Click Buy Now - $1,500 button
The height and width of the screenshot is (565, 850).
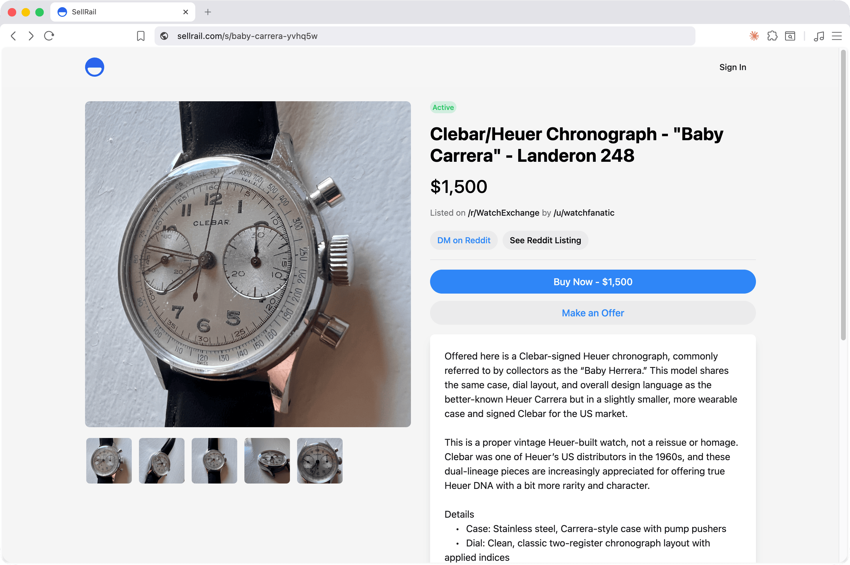pyautogui.click(x=593, y=282)
